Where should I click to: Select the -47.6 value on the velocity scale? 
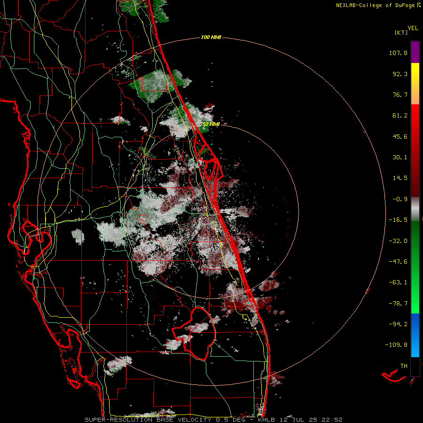398,262
